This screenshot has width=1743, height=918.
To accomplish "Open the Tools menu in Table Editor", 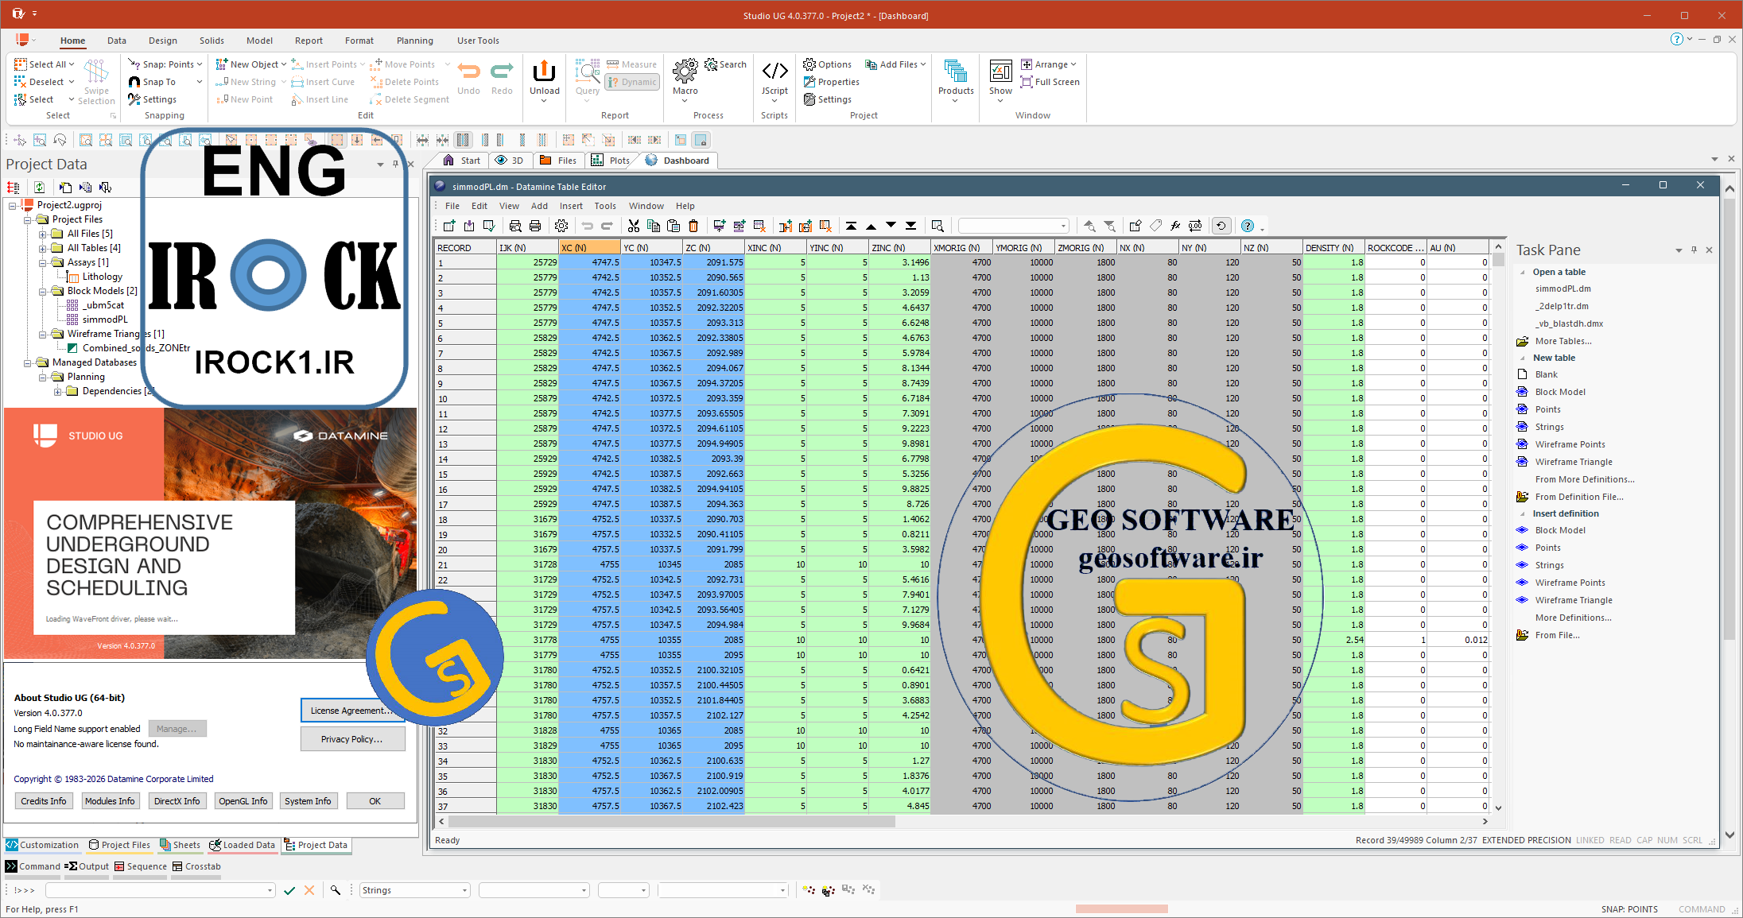I will (605, 206).
